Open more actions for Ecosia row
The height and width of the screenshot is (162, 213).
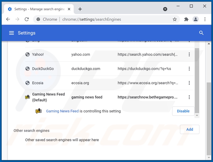(189, 83)
